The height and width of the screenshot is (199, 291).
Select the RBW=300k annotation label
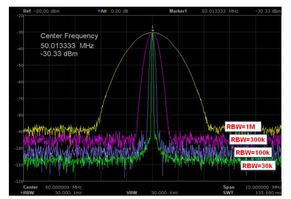[x=248, y=139]
